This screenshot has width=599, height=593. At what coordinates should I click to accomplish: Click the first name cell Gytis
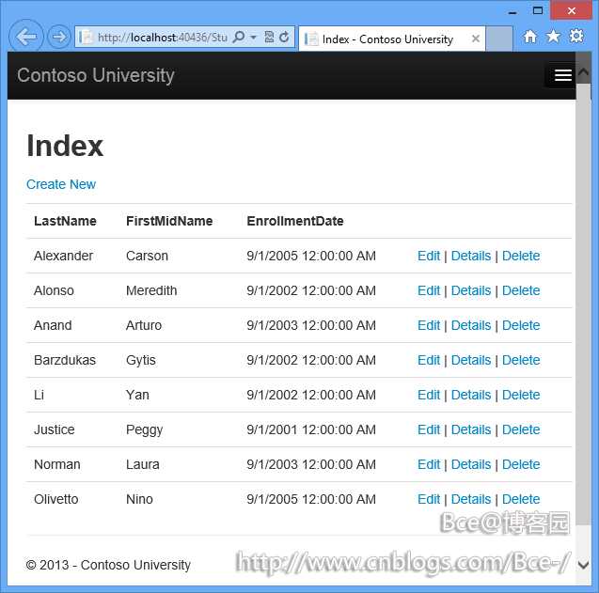point(141,361)
